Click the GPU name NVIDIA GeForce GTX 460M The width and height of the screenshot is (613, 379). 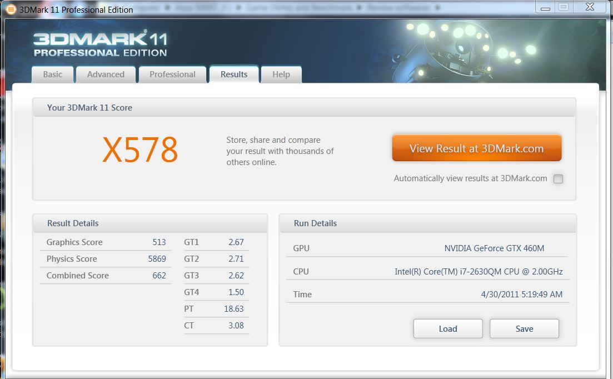pos(494,248)
